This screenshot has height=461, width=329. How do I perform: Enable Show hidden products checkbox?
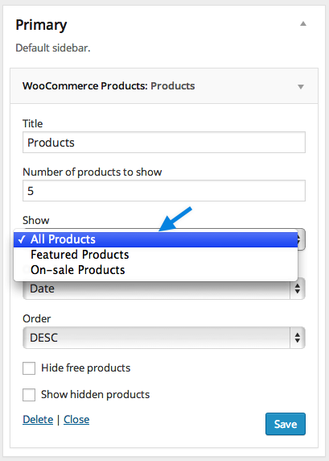pos(29,395)
